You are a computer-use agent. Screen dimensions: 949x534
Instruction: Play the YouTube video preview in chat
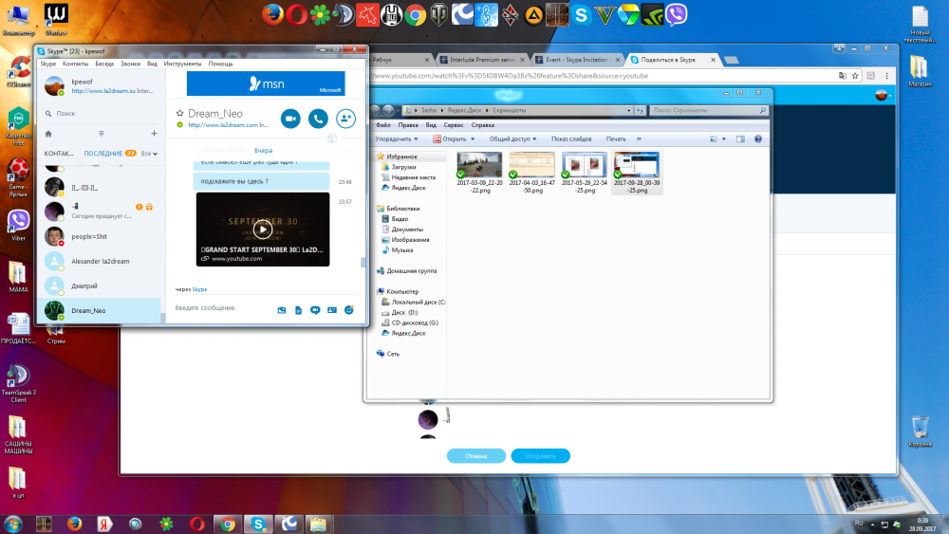click(263, 230)
